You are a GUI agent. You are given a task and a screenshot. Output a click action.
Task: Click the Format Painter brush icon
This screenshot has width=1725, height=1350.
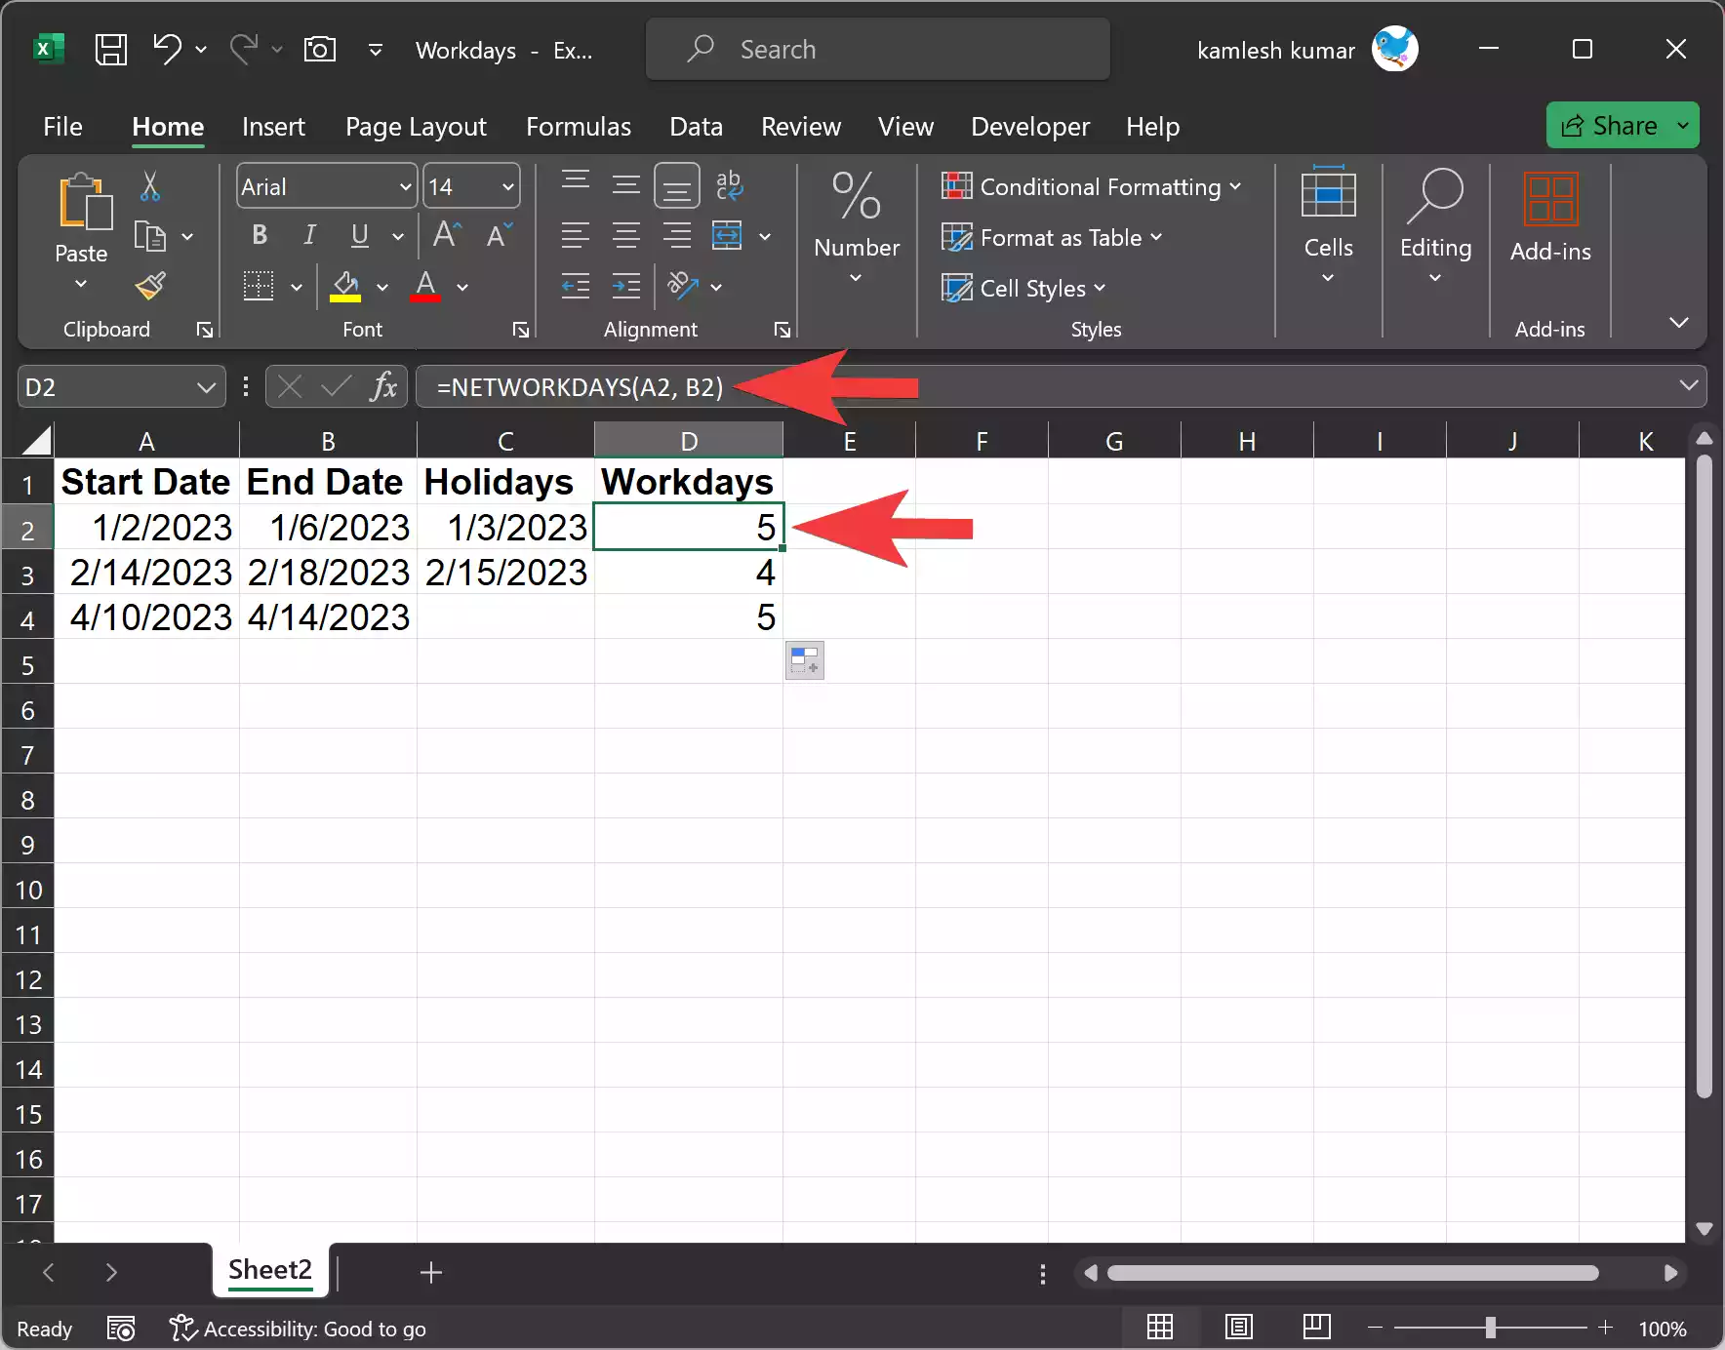(150, 286)
